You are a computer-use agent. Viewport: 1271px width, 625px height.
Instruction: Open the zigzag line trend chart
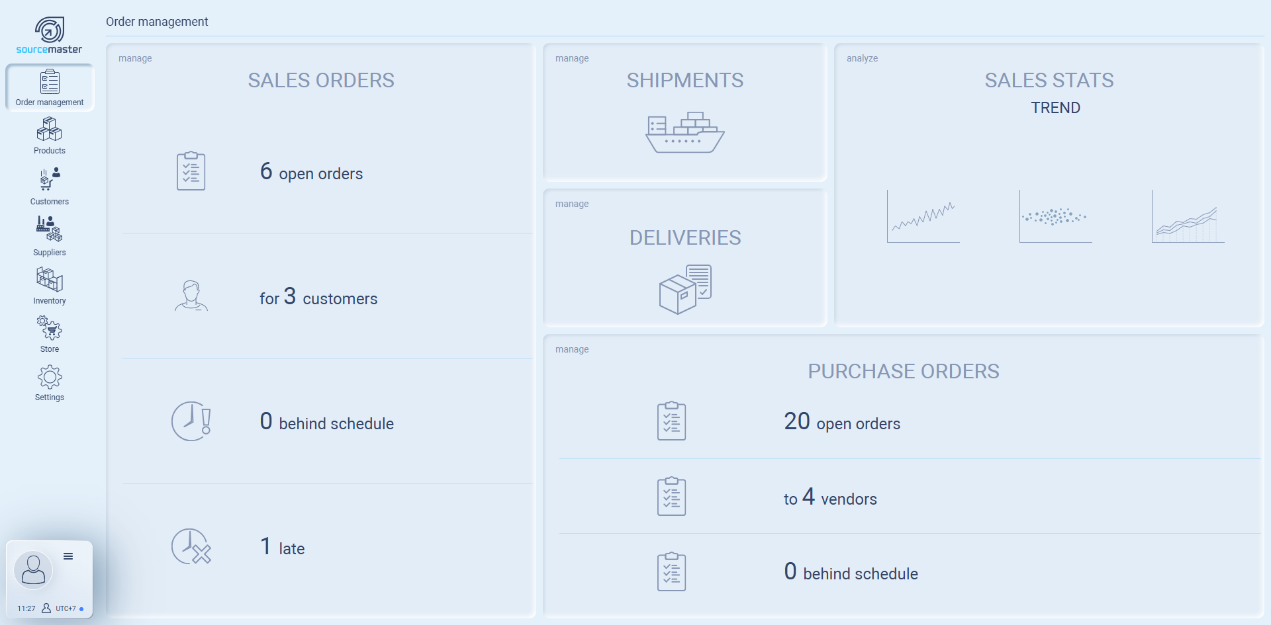coord(923,216)
